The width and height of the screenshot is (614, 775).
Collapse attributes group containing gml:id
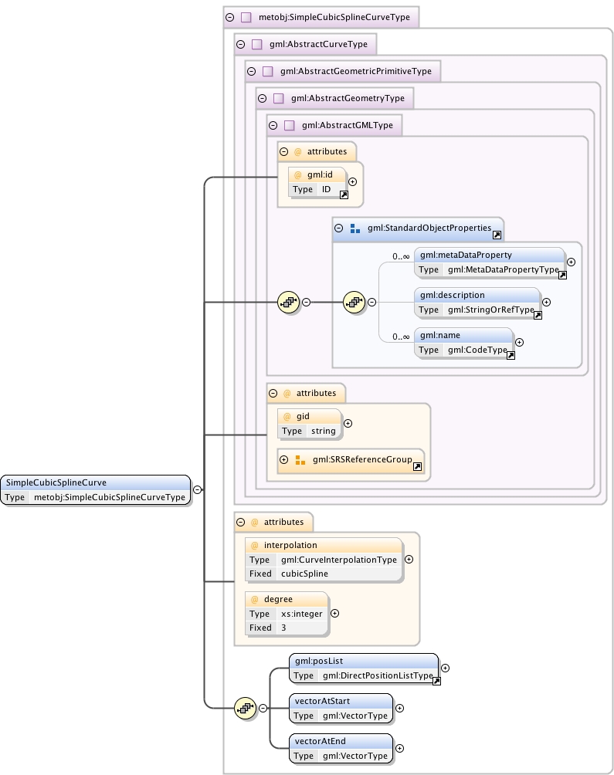coord(283,152)
